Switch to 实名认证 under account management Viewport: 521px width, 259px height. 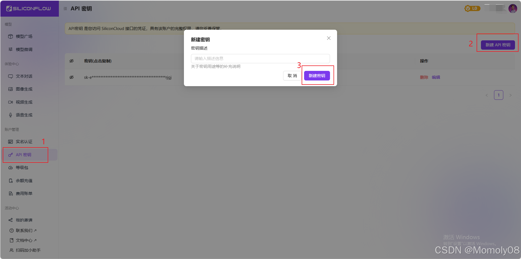[23, 141]
